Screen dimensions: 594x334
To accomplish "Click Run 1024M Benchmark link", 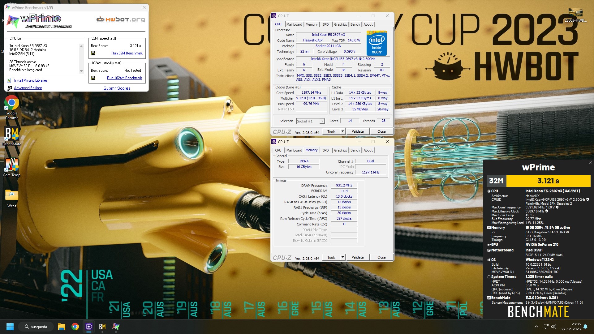I will [x=124, y=78].
